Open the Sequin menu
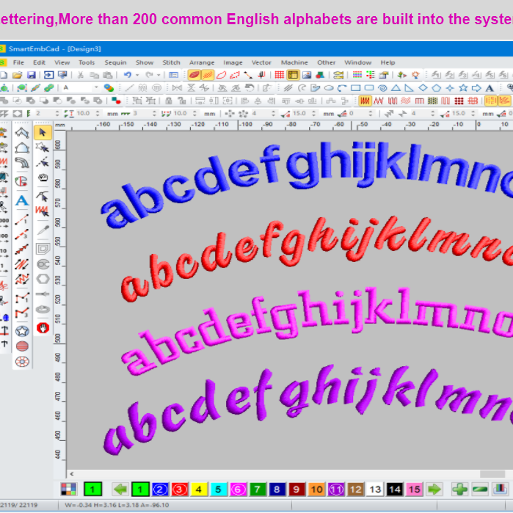 tap(115, 62)
